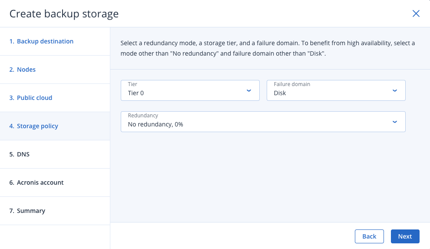Click the redundancy mode instruction text
This screenshot has width=430, height=249.
click(x=268, y=48)
